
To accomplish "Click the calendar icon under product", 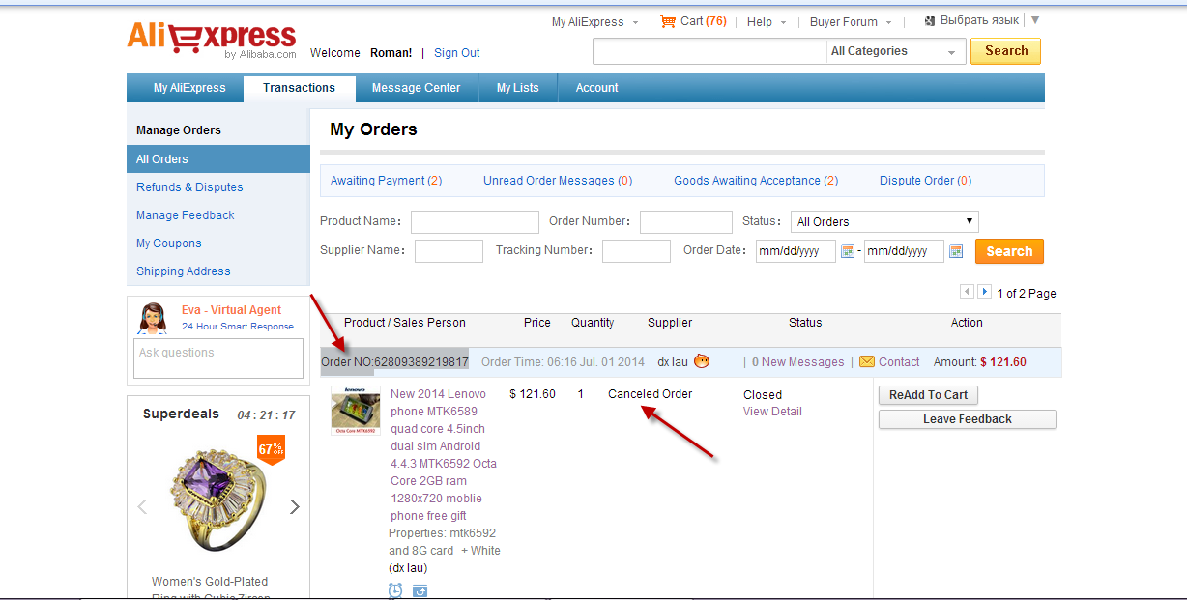I will (420, 589).
